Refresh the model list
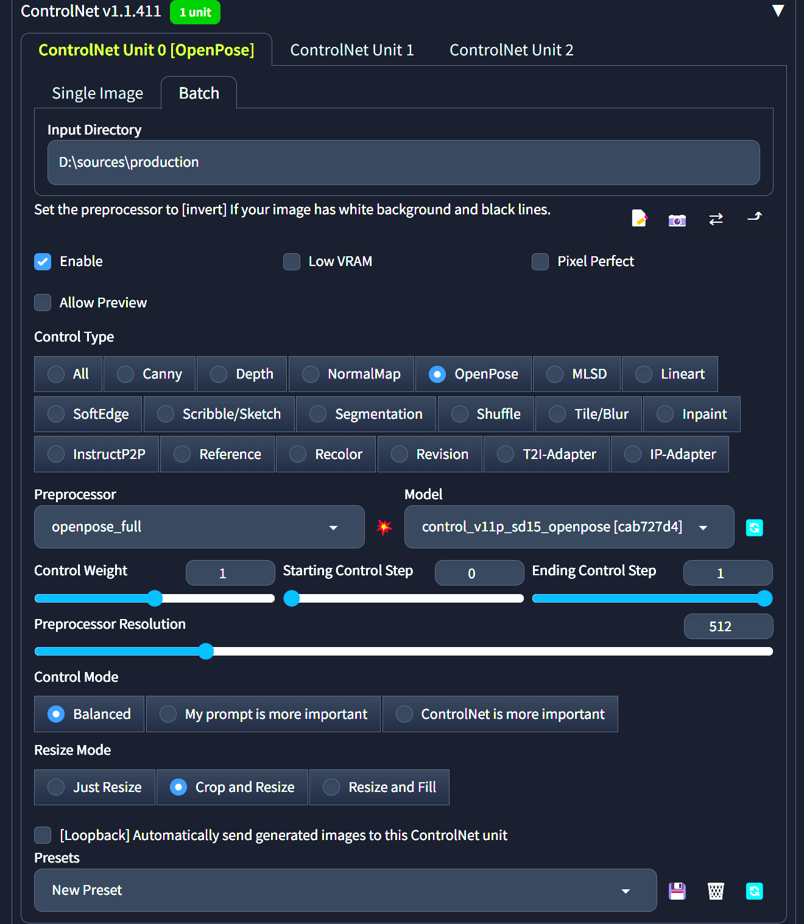 pyautogui.click(x=754, y=527)
